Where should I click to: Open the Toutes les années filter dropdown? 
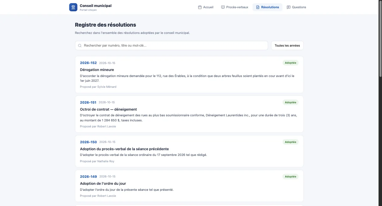click(287, 46)
